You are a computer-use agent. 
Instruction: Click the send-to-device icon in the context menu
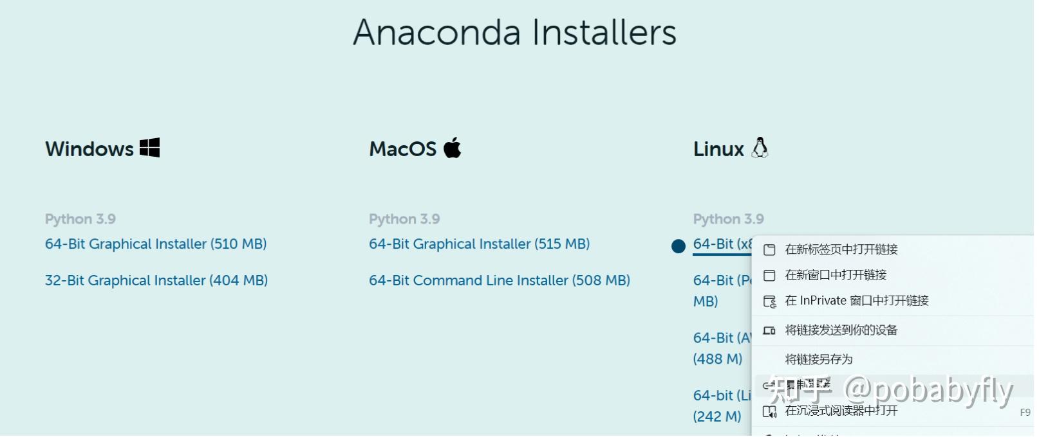pyautogui.click(x=770, y=330)
